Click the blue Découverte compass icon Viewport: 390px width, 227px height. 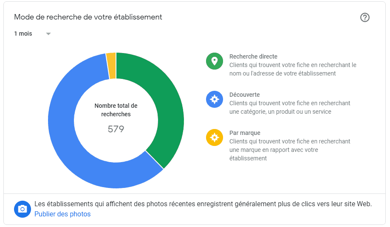click(215, 99)
